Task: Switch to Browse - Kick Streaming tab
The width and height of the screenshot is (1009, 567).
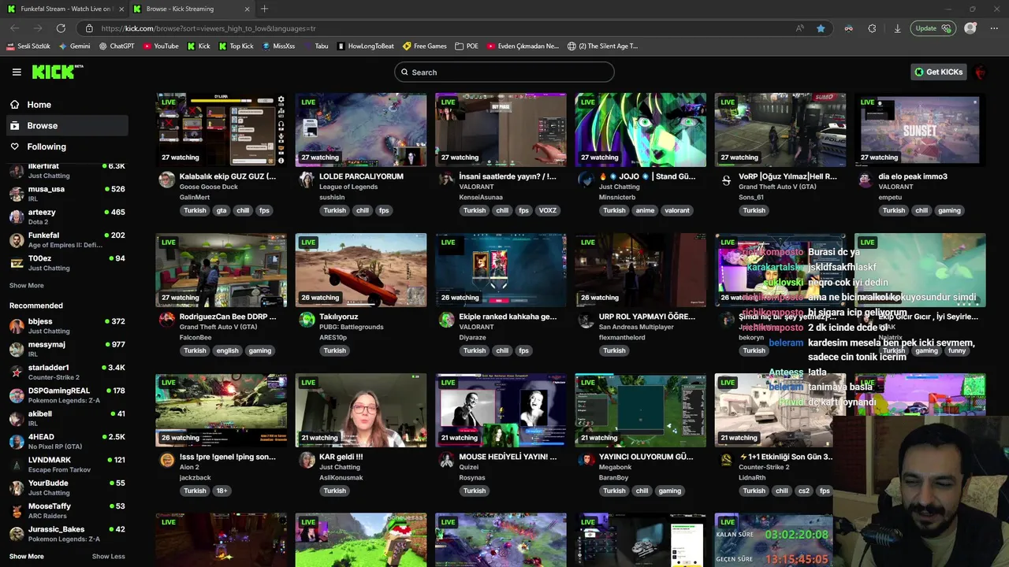Action: 190,9
